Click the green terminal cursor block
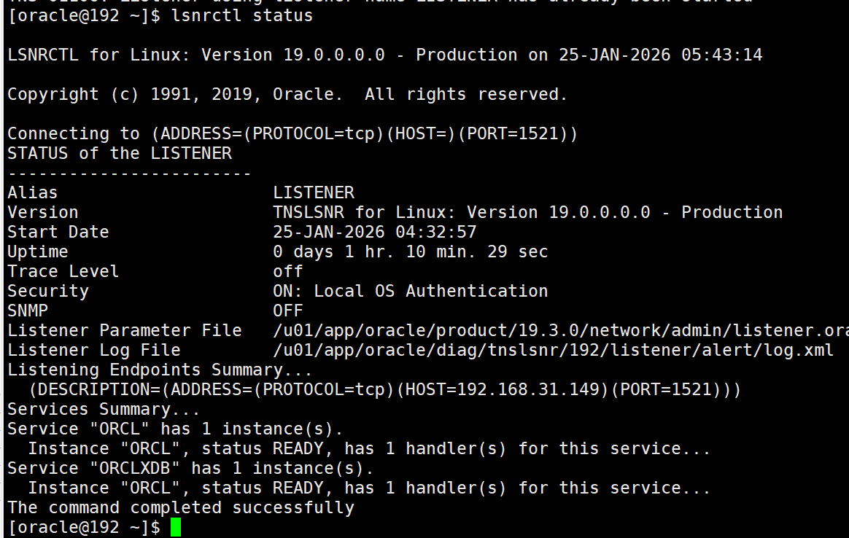The width and height of the screenshot is (849, 538). (x=174, y=526)
